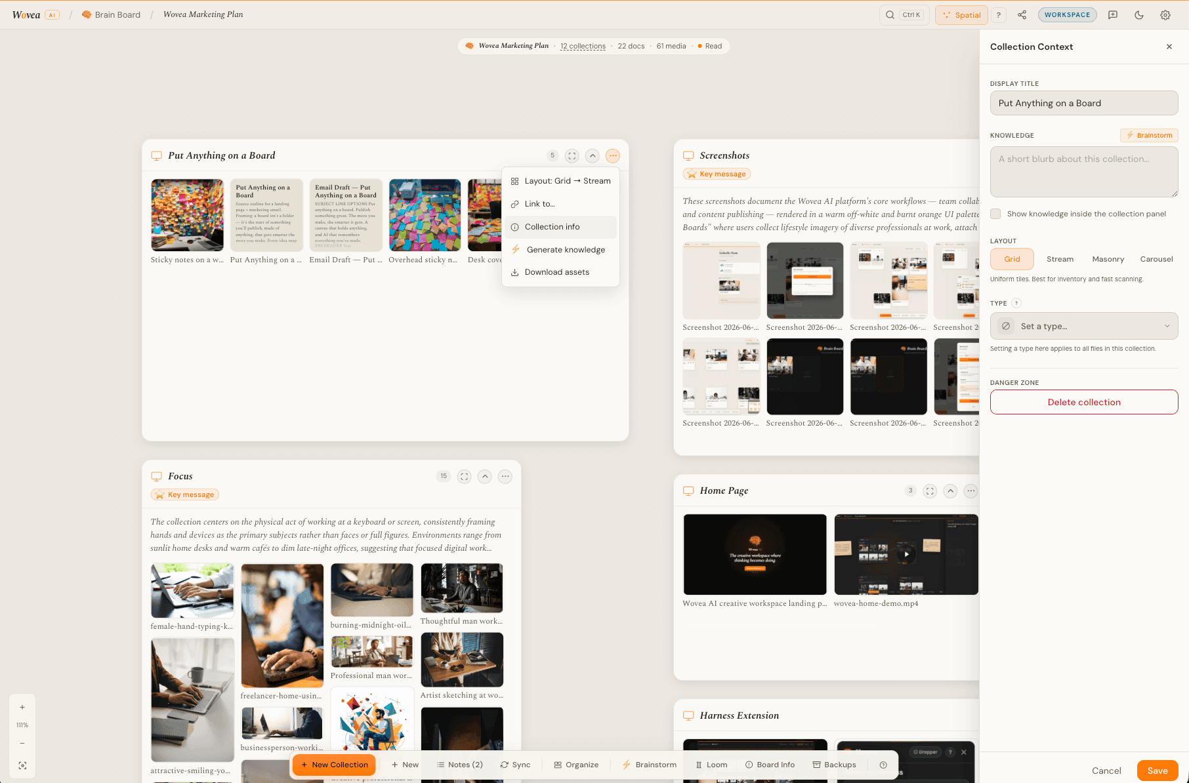Click Delete collection button
The image size is (1189, 783).
pyautogui.click(x=1084, y=402)
